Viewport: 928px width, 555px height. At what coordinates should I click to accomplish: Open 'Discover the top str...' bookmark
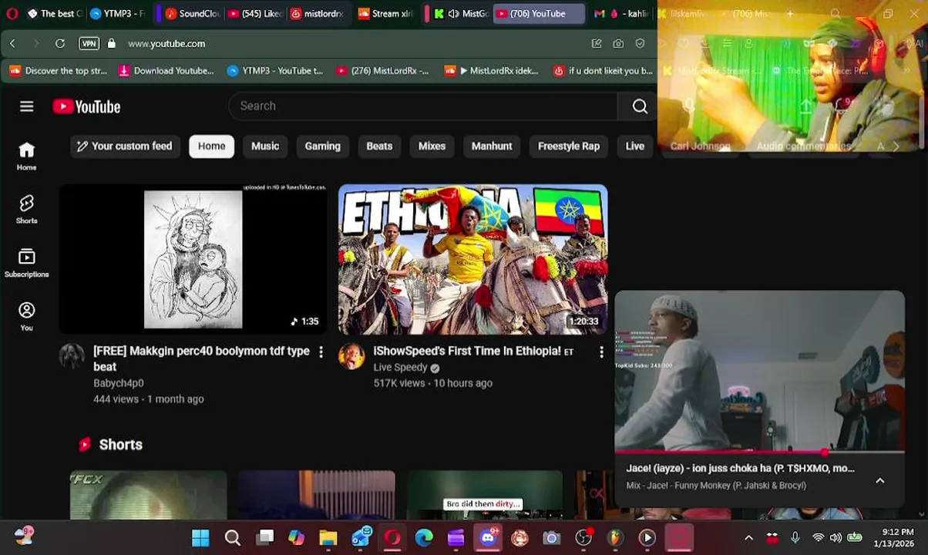(58, 71)
